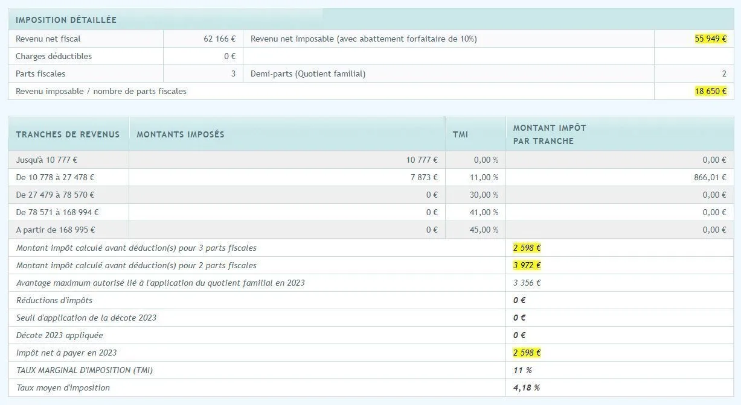Click the IMPOSITION DÉTAILLÉE section header
This screenshot has width=741, height=405.
tap(66, 20)
